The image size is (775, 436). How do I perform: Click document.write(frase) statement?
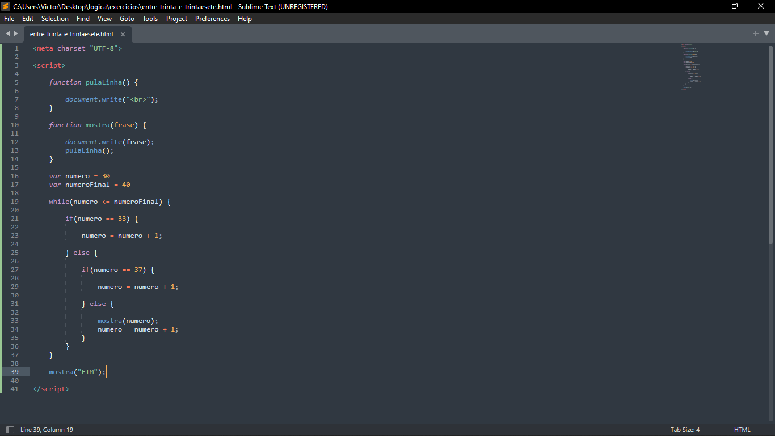[x=109, y=142]
